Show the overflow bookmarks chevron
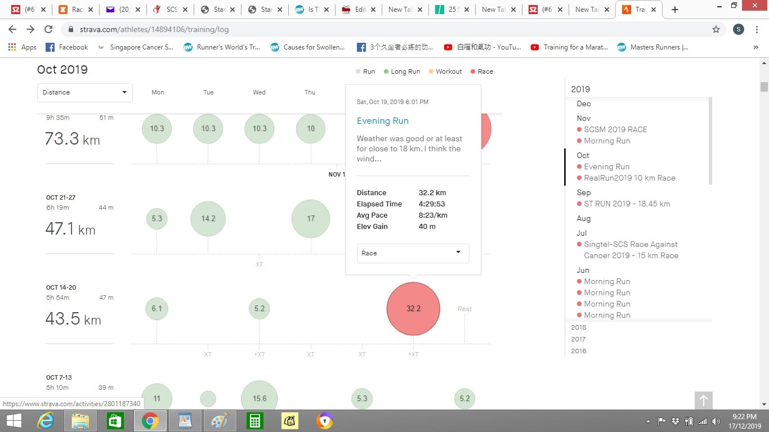The height and width of the screenshot is (432, 769). tap(755, 47)
